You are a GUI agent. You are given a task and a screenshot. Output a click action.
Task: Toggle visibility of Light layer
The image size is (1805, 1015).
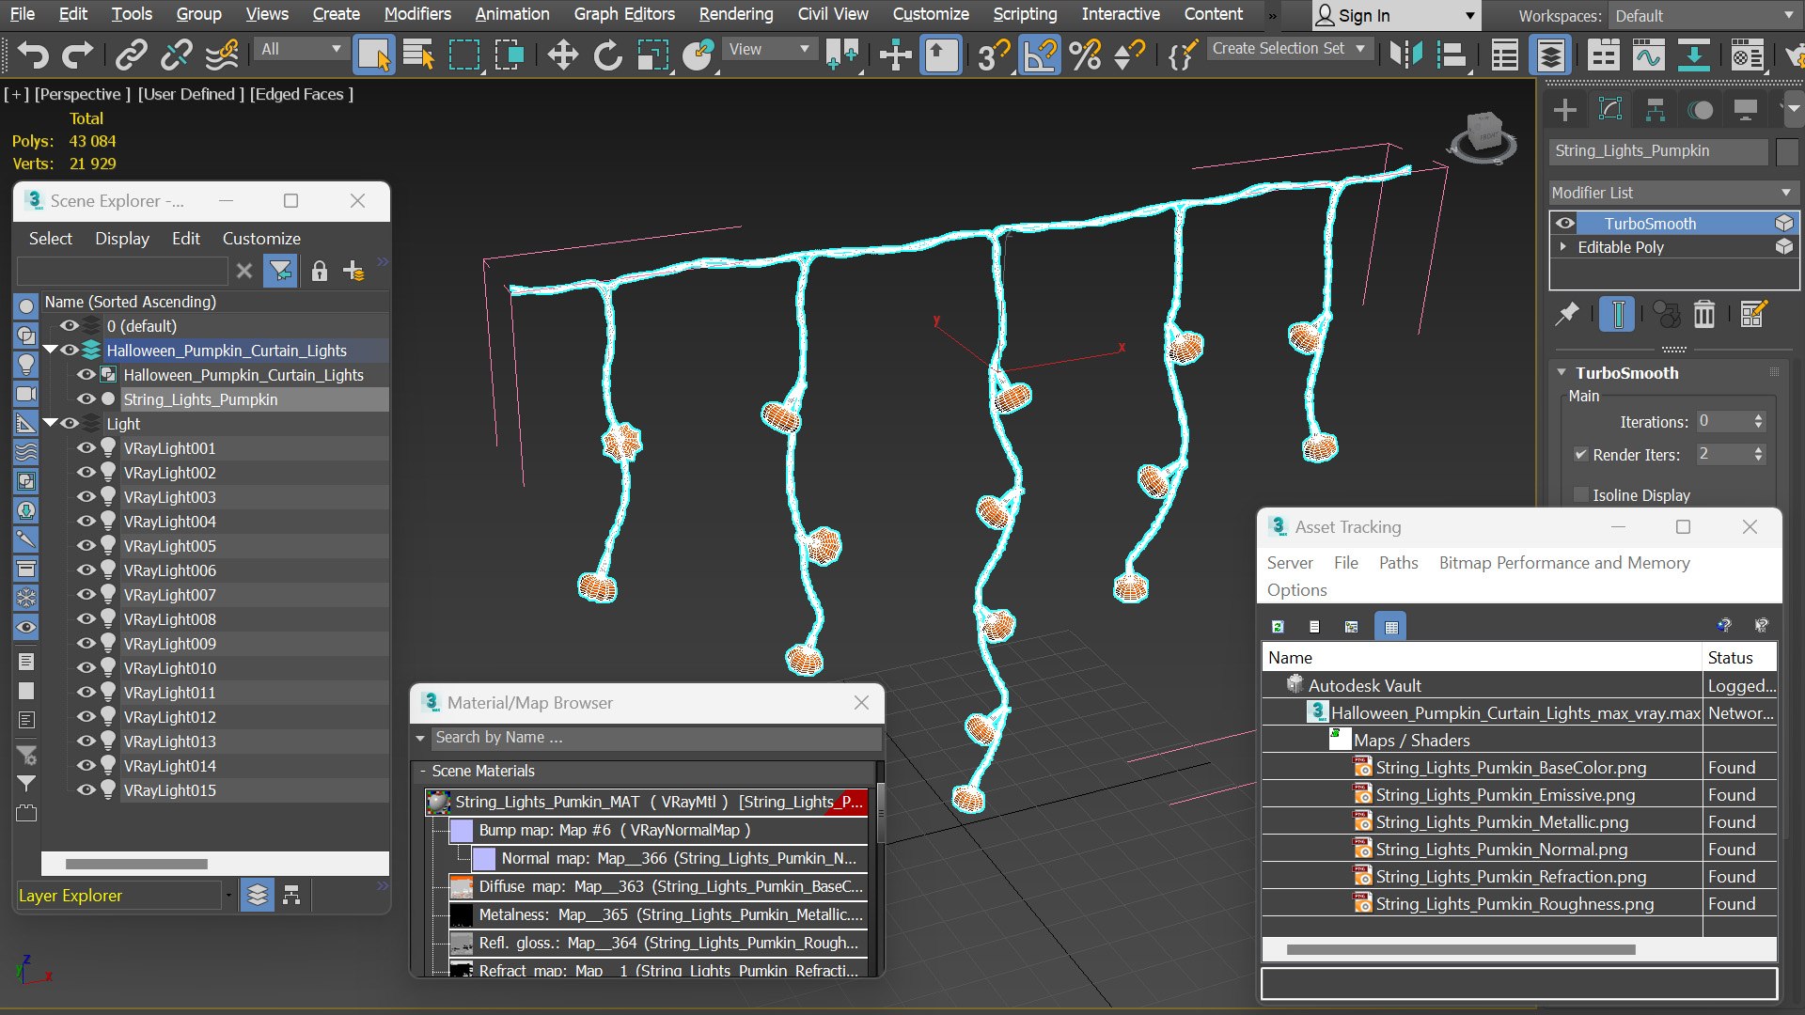pos(70,424)
